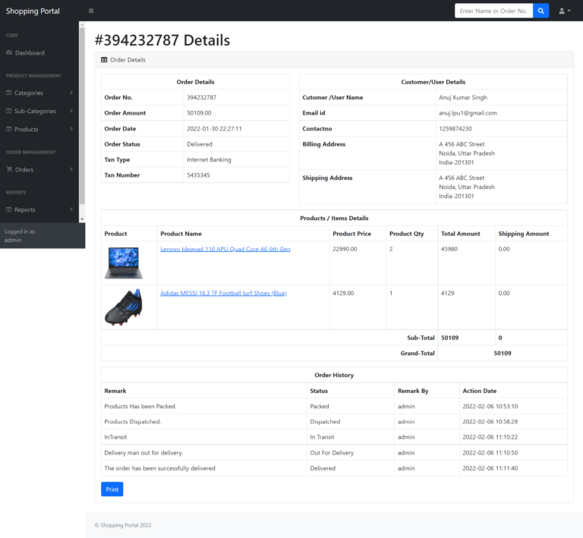Viewport: 583px width, 538px height.
Task: Click the Dashboard tachometer icon
Action: pyautogui.click(x=9, y=52)
